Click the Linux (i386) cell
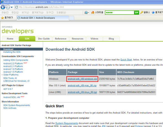Image resolution: width=163 pixels, height=127 pixels. click(57, 92)
